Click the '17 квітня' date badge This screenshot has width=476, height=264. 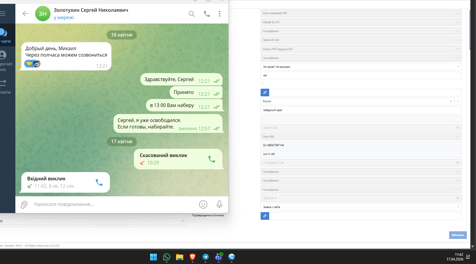tap(122, 141)
